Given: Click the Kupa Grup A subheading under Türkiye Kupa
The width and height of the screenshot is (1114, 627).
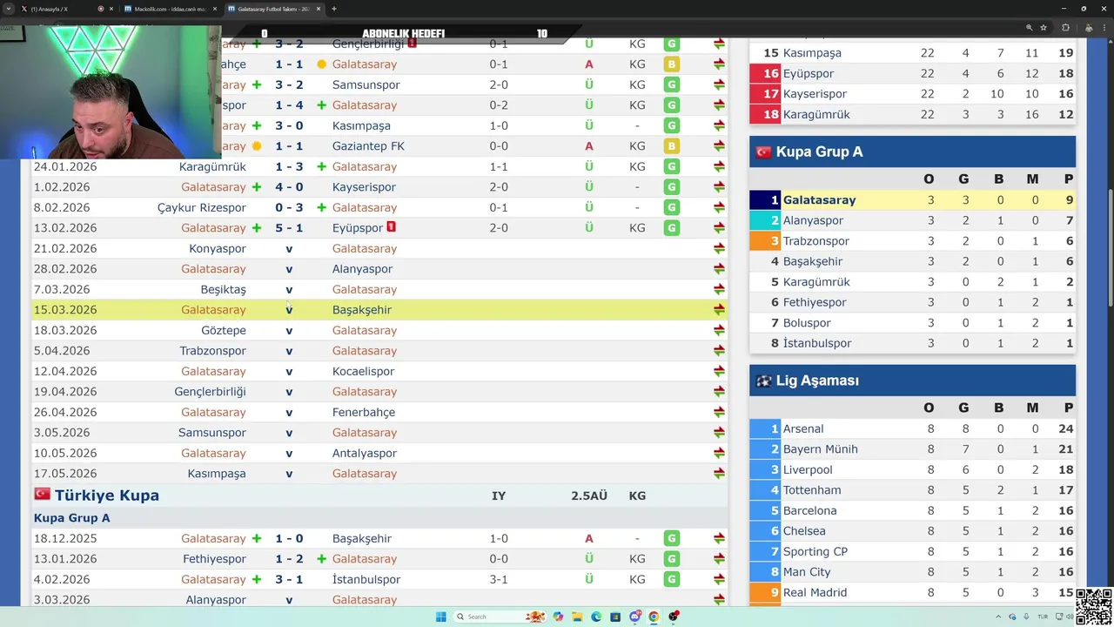Looking at the screenshot, I should [71, 518].
